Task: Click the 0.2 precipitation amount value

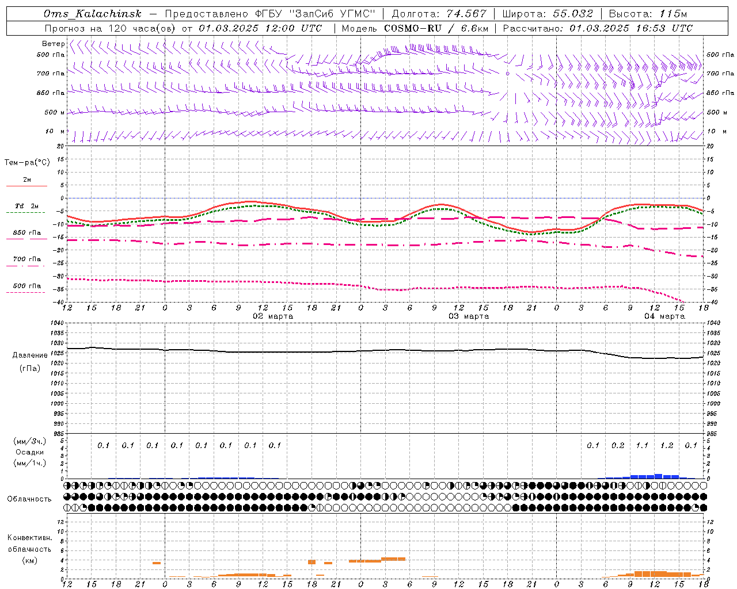Action: click(x=618, y=445)
